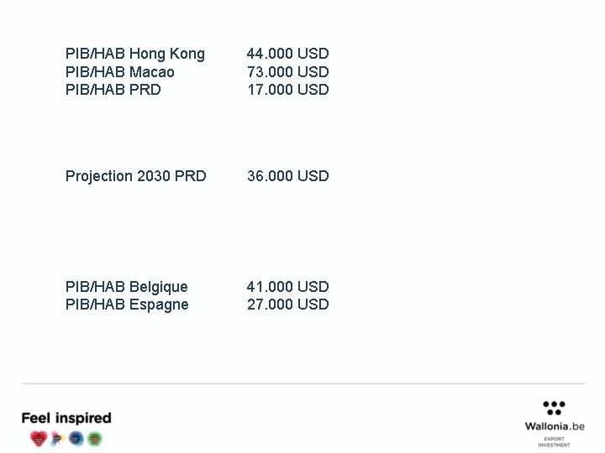Click the 41.000 USD value
The width and height of the screenshot is (605, 453).
[x=288, y=287]
